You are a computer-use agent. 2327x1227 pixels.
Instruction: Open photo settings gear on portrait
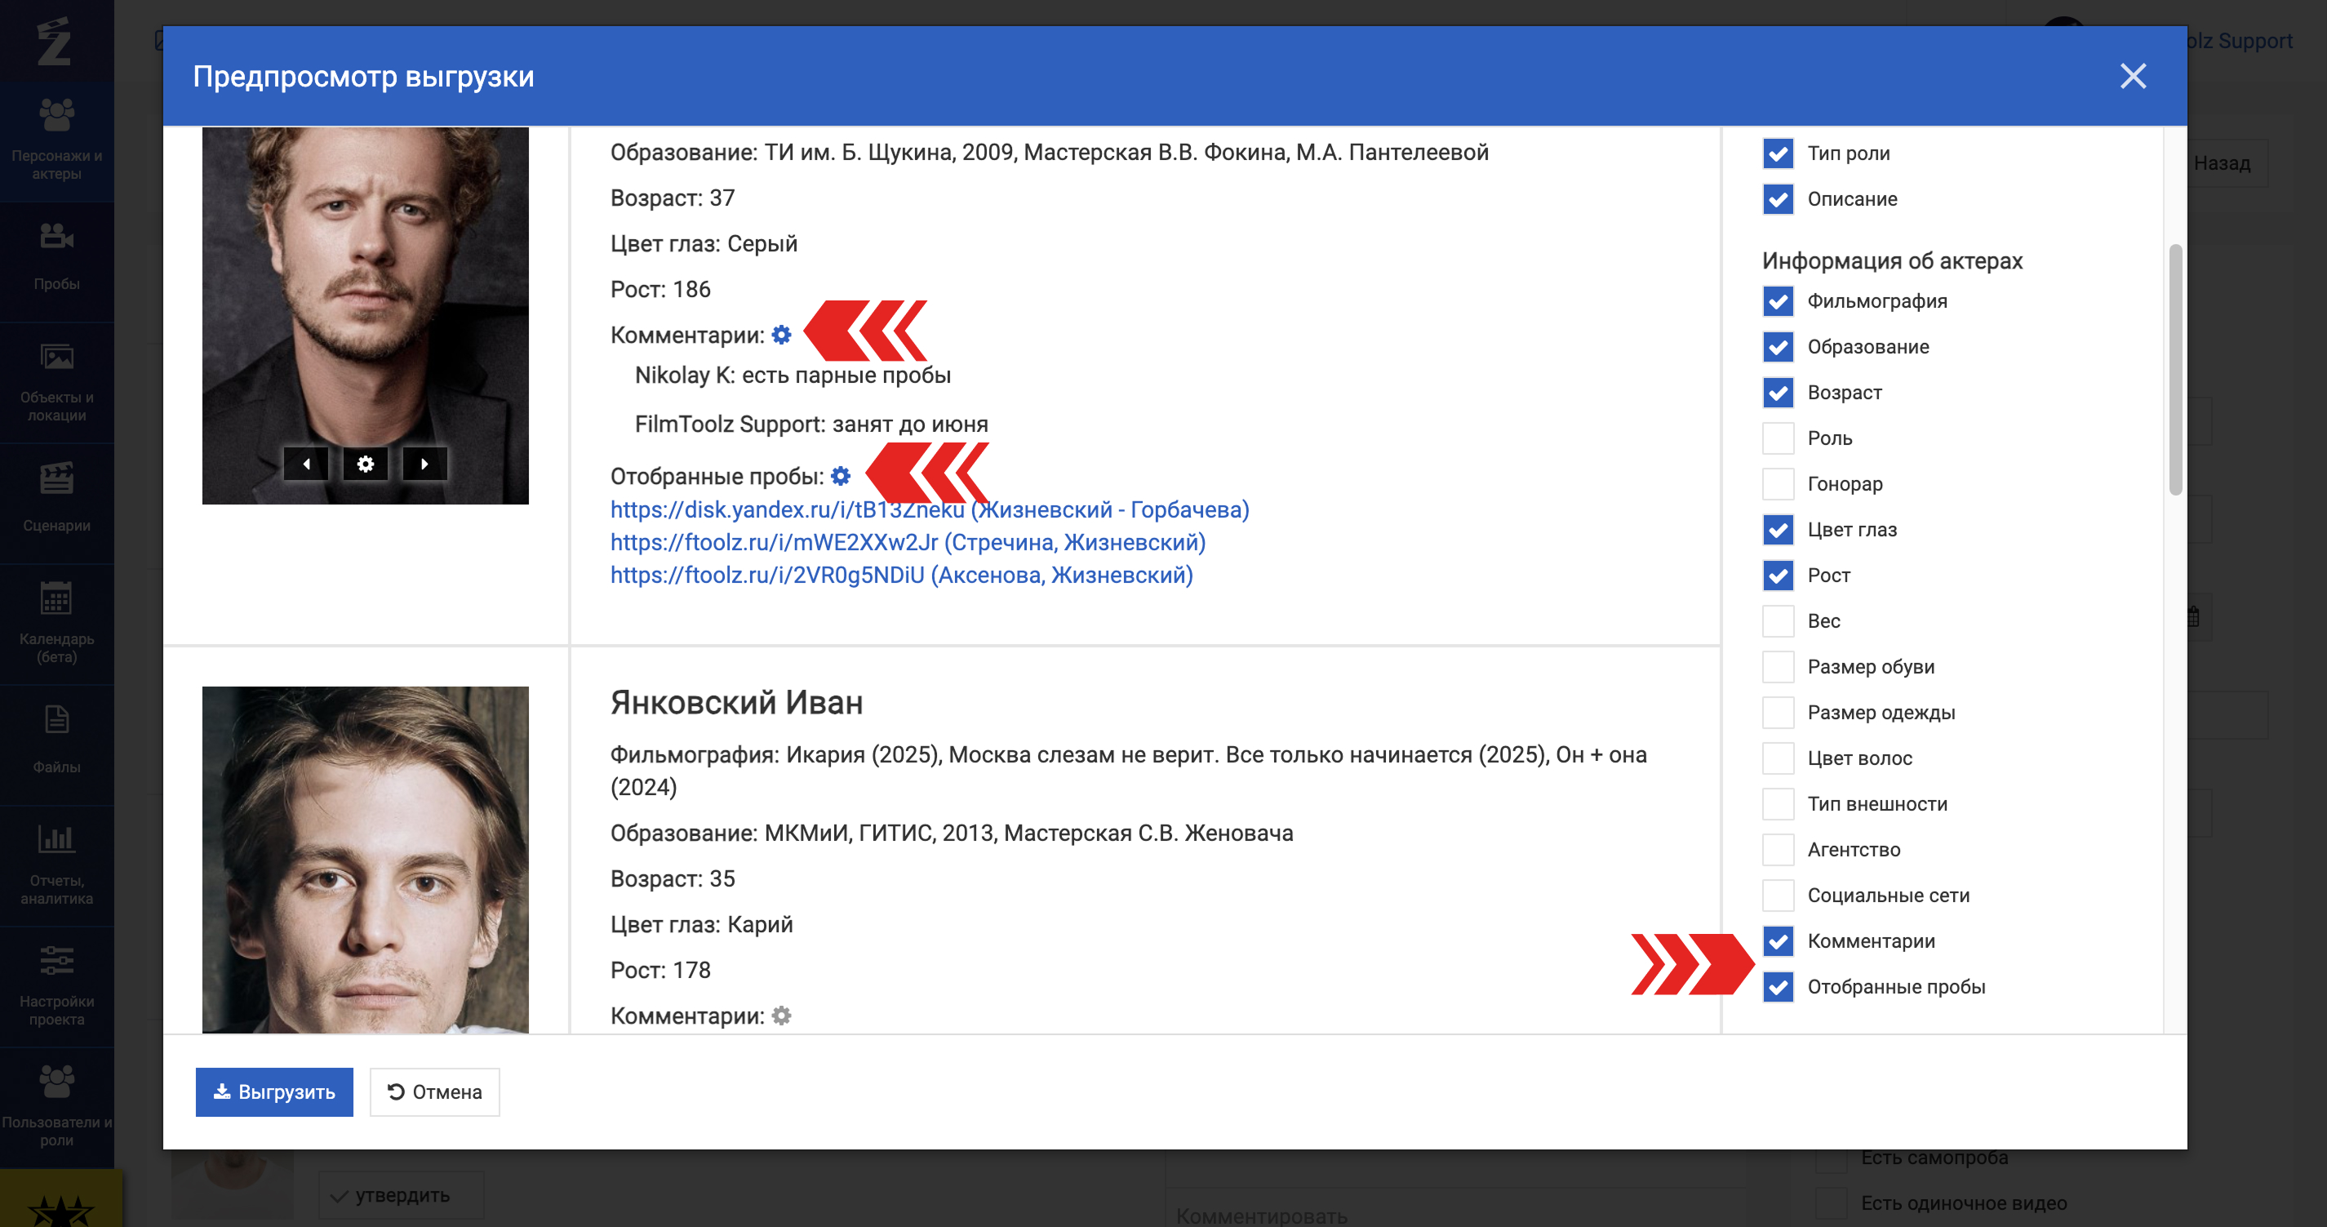365,465
